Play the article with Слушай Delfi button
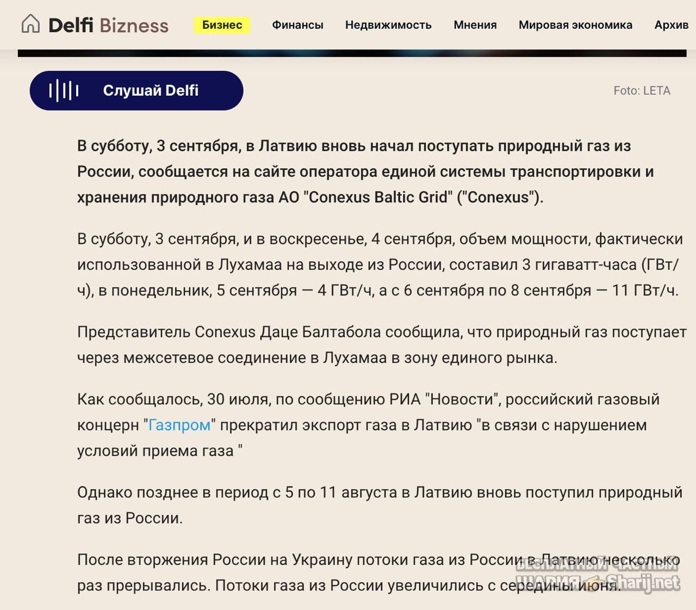The height and width of the screenshot is (610, 696). (x=136, y=90)
